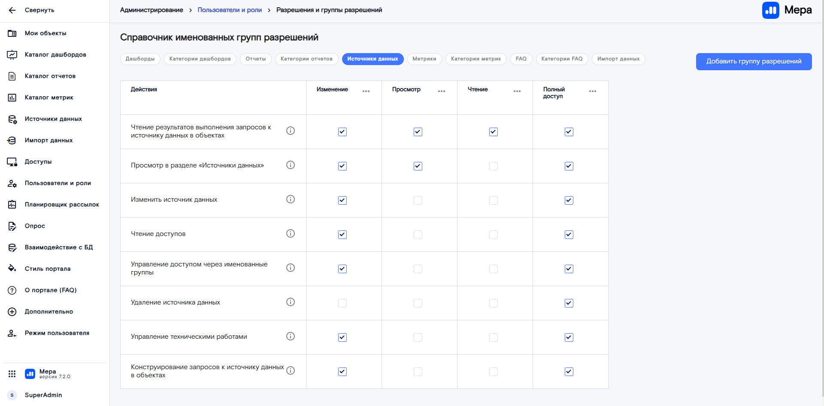Enable Удаление источника данных for Изменение group
This screenshot has height=406, width=824.
[x=342, y=303]
